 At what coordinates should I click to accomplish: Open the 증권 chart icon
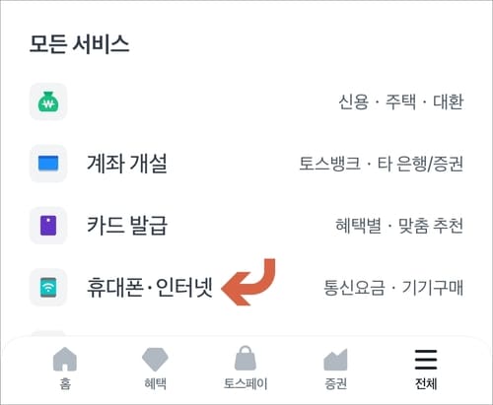pos(335,360)
